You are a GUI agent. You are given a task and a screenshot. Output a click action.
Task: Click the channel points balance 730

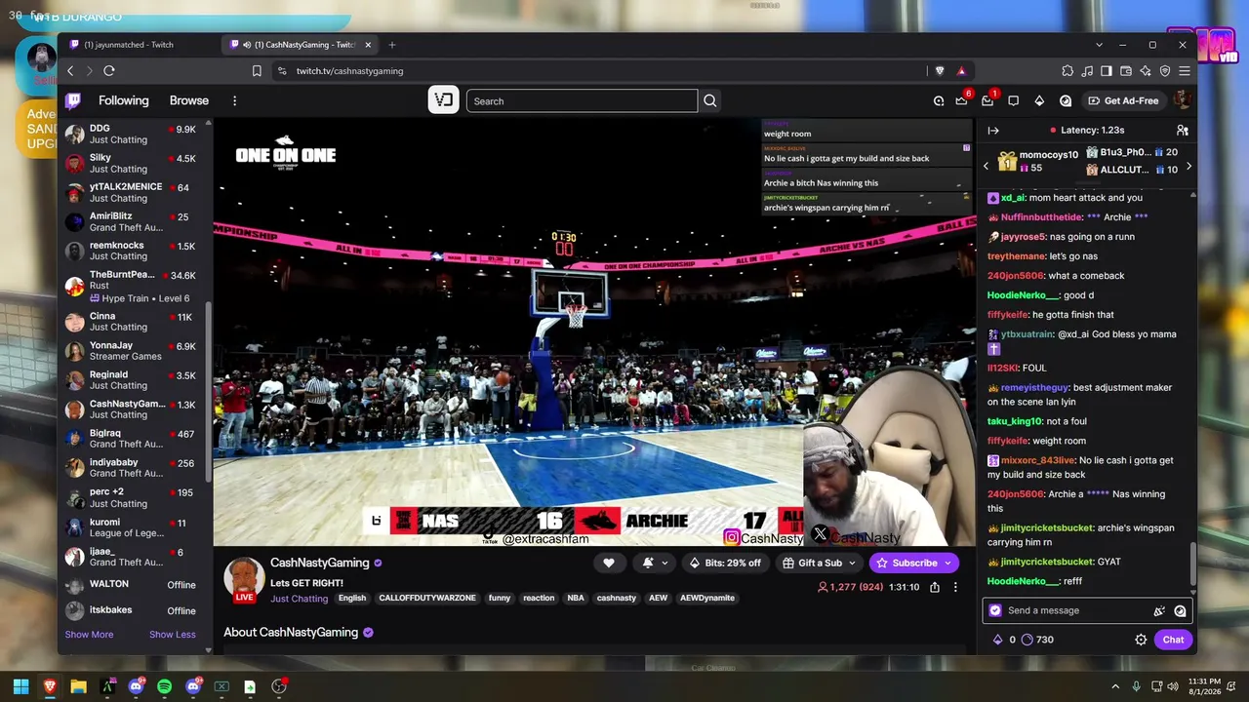pyautogui.click(x=1037, y=640)
